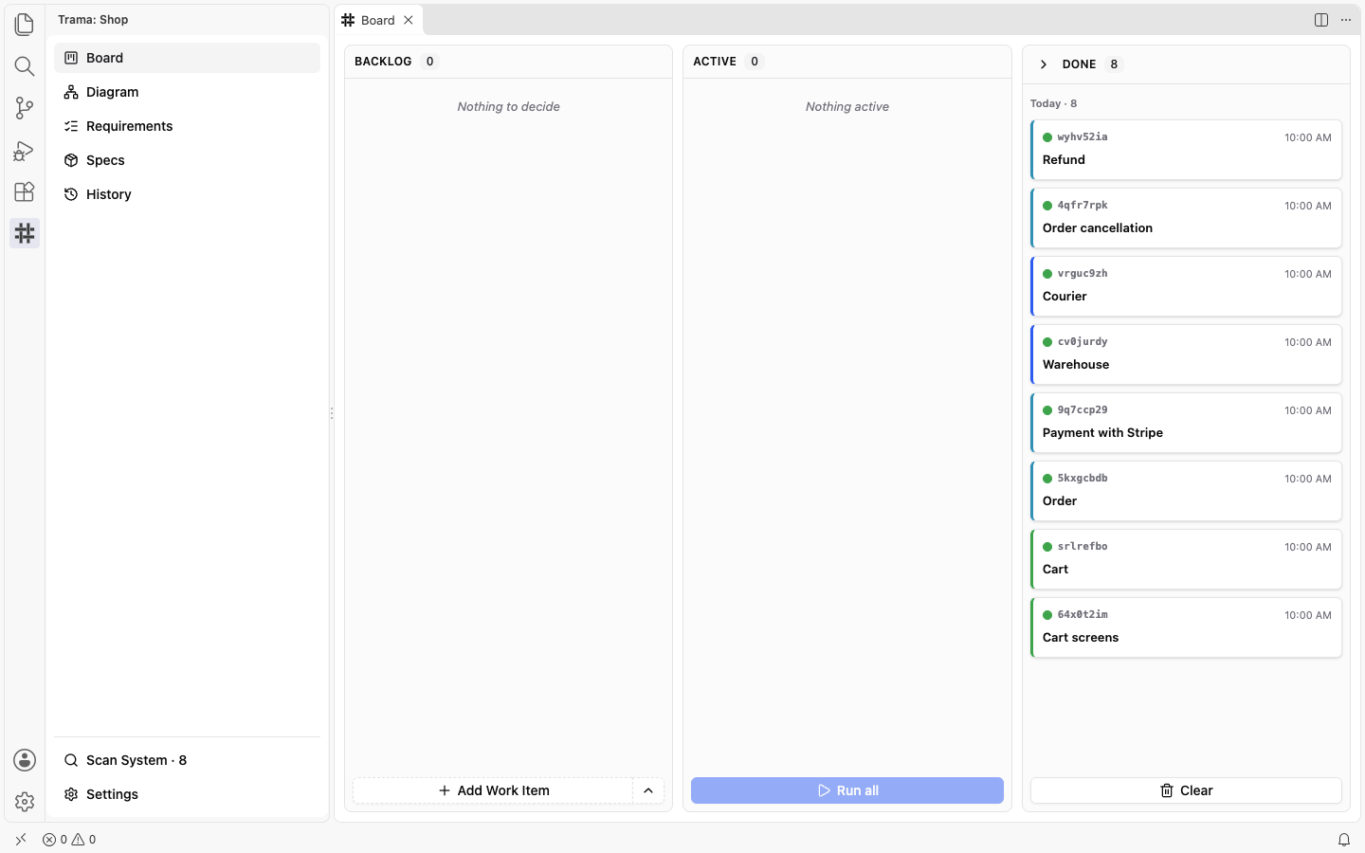This screenshot has height=853, width=1365.
Task: Open the card with ID srlrefbo
Action: [1186, 559]
